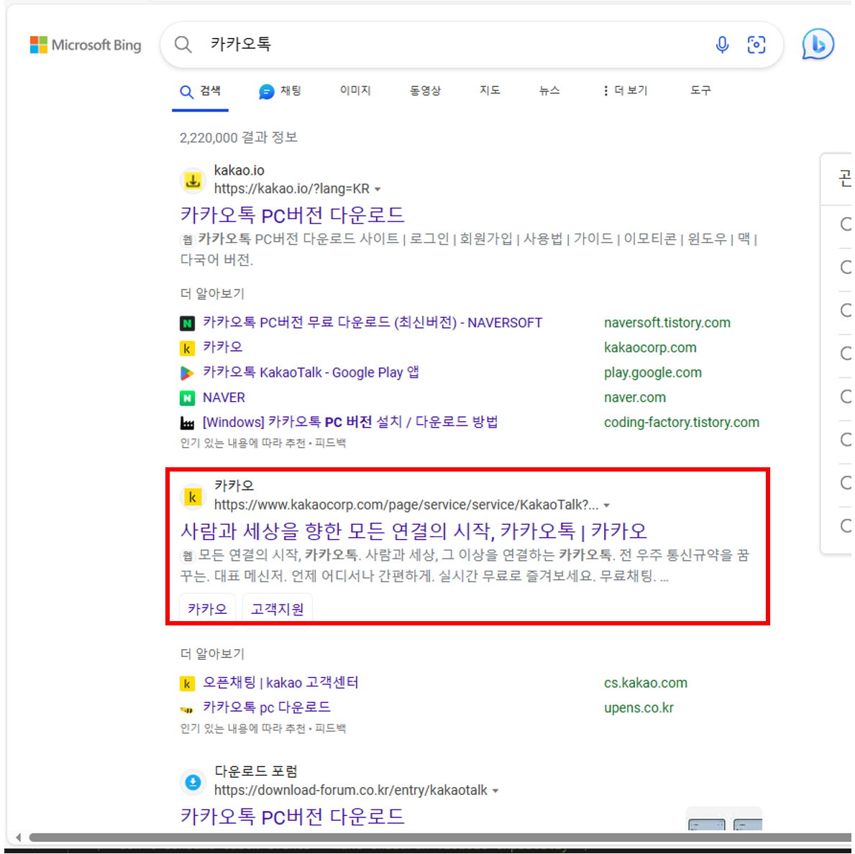Open the 카카오 link under 더 알아보기
The width and height of the screenshot is (855, 854).
tap(222, 347)
